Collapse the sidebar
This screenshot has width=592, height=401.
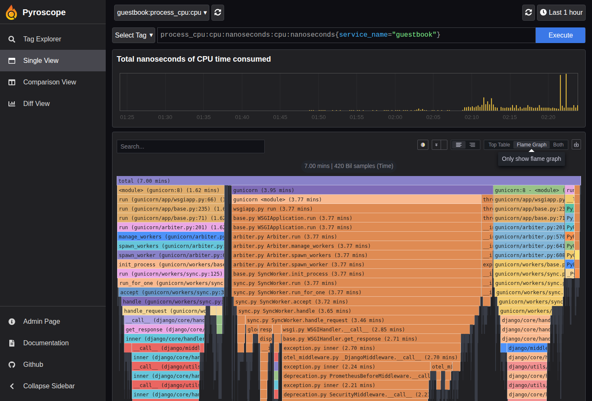click(x=53, y=386)
